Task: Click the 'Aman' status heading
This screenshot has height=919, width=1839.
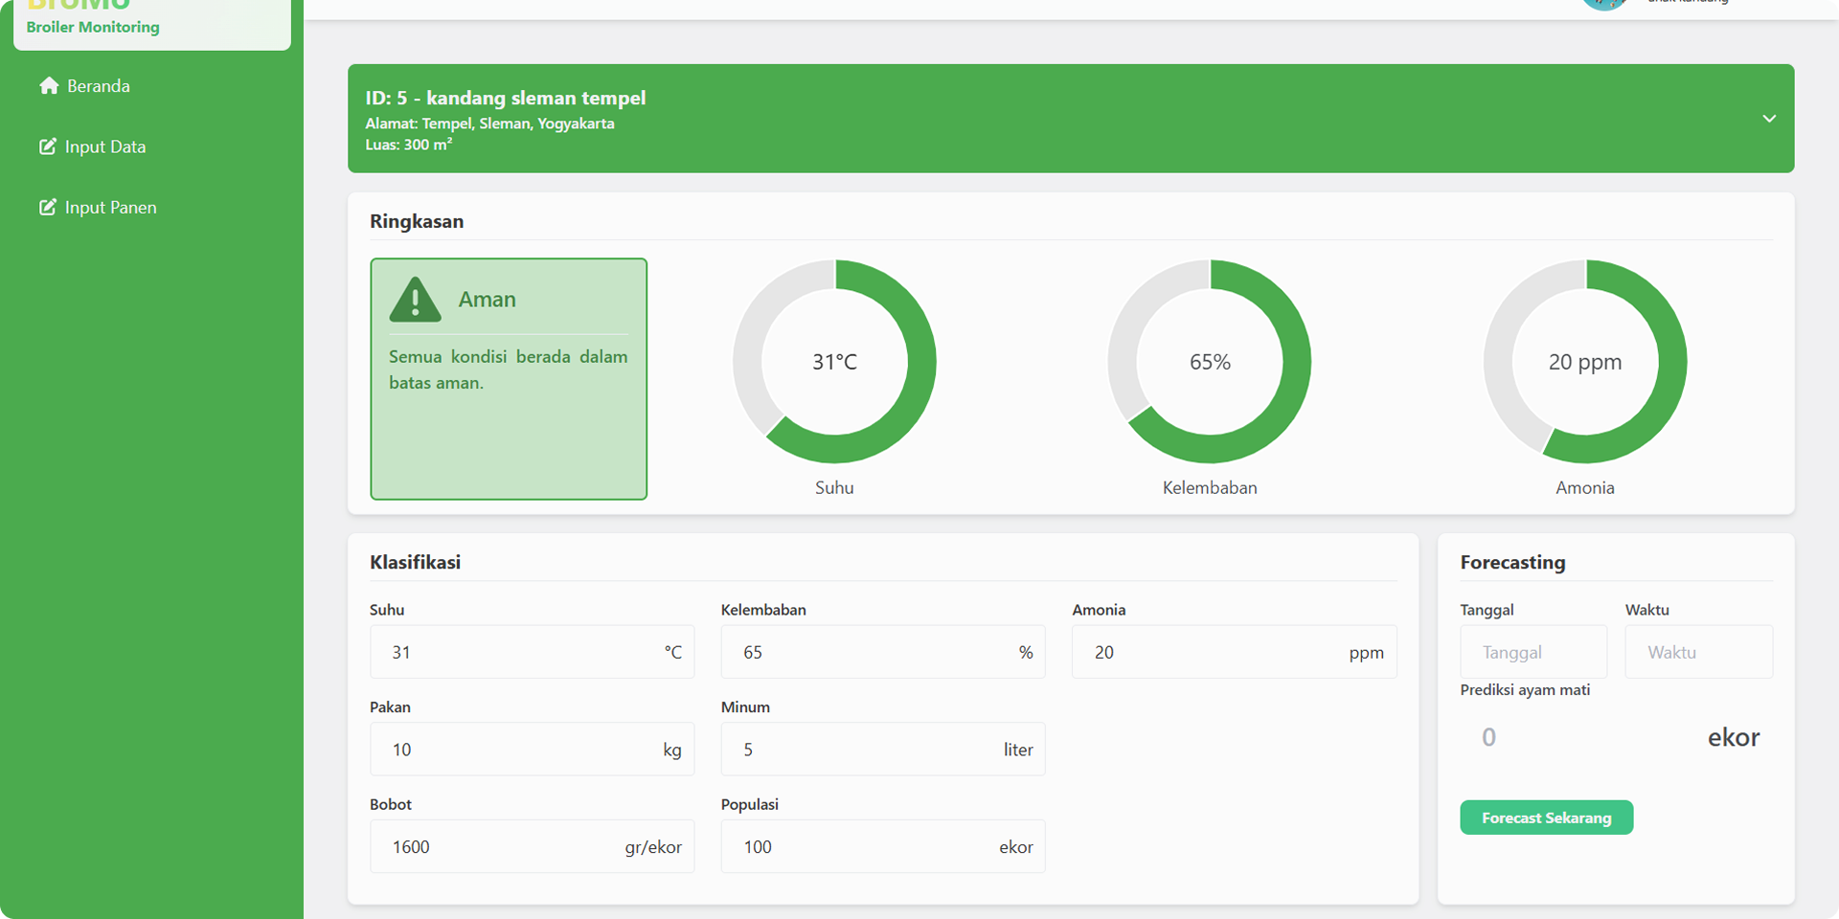Action: pos(487,300)
